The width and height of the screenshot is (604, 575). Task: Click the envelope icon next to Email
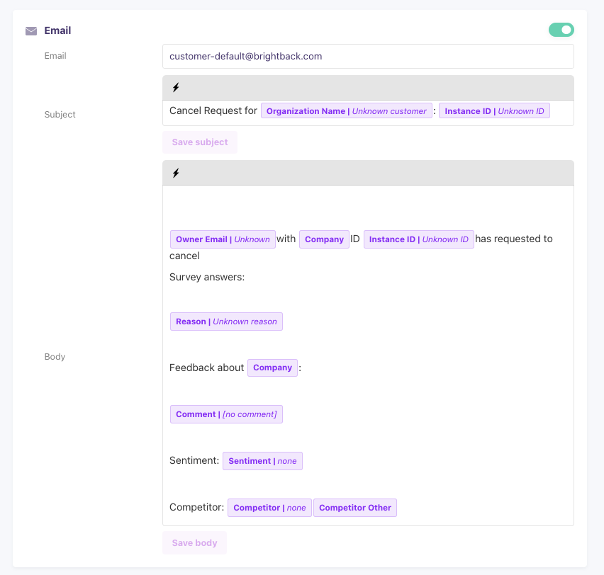click(30, 31)
